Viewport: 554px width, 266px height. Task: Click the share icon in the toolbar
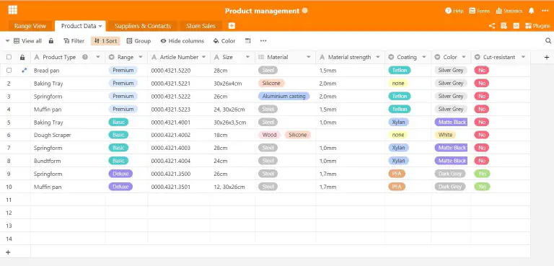click(492, 26)
